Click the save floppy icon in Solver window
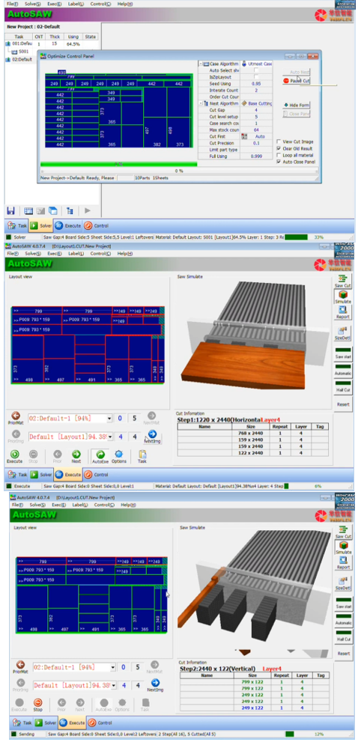Screen dimensions: 358x748 (10, 210)
